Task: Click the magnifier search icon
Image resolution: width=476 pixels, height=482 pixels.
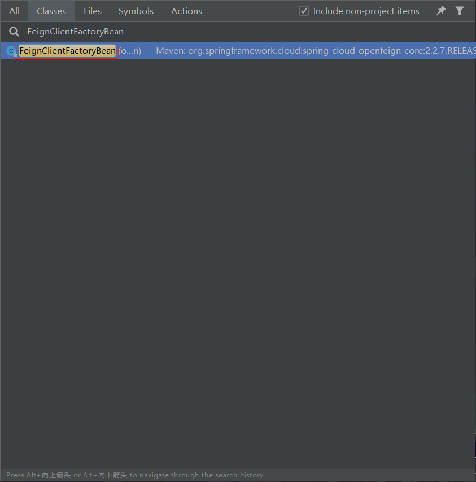Action: 14,31
